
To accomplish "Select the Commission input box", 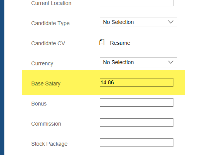I will point(137,123).
